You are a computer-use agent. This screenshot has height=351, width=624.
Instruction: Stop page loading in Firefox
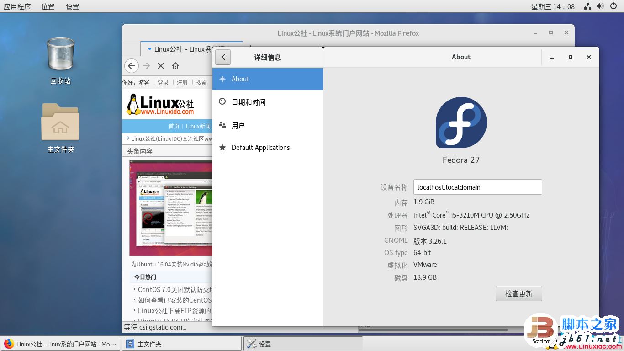pos(161,66)
